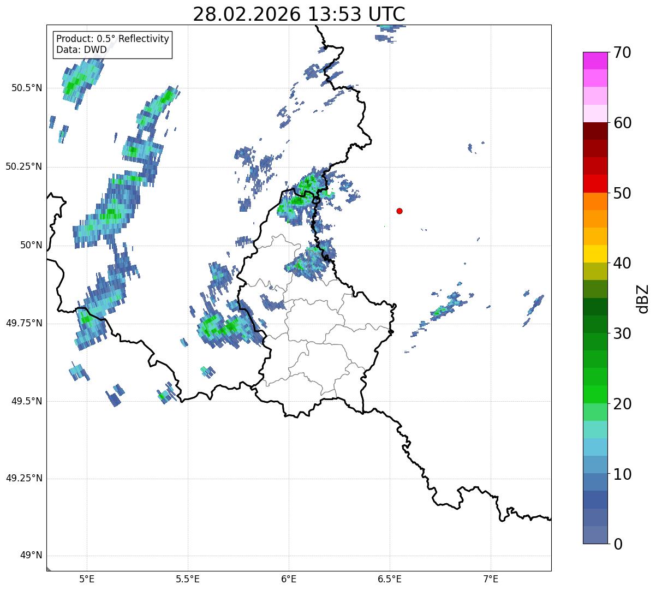The image size is (656, 590).
Task: Click the Product: 0.5° Reflectivity label
Action: (x=112, y=39)
